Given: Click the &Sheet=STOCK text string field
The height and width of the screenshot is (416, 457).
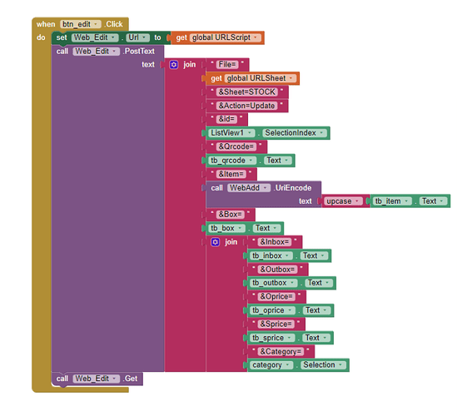Looking at the screenshot, I should (x=247, y=92).
